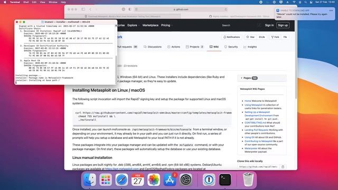338x190 pixels.
Task: Focus the GitHub Search field
Action: point(241,25)
